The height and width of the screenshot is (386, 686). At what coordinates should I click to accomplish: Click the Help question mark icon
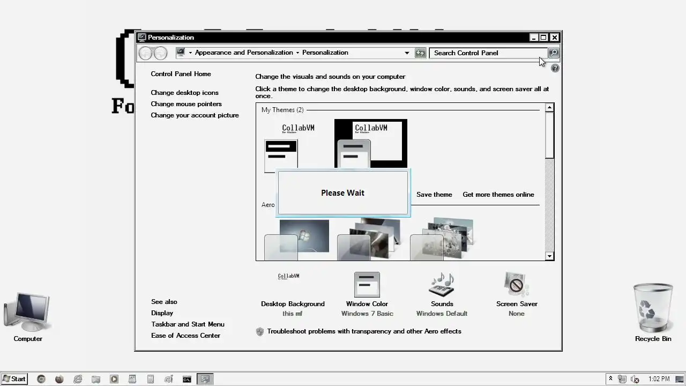click(x=555, y=68)
